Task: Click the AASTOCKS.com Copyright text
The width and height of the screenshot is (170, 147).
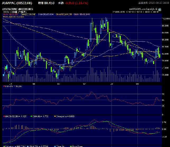Action: 143,9
